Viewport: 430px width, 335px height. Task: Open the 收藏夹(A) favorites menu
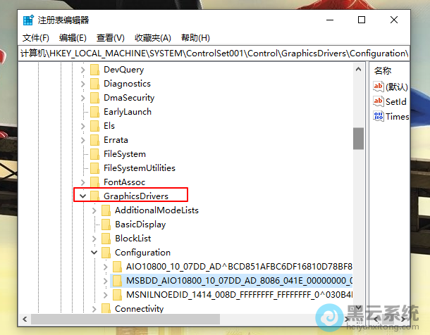(x=153, y=37)
